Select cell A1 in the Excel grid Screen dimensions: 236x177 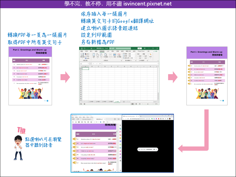click(x=85, y=69)
